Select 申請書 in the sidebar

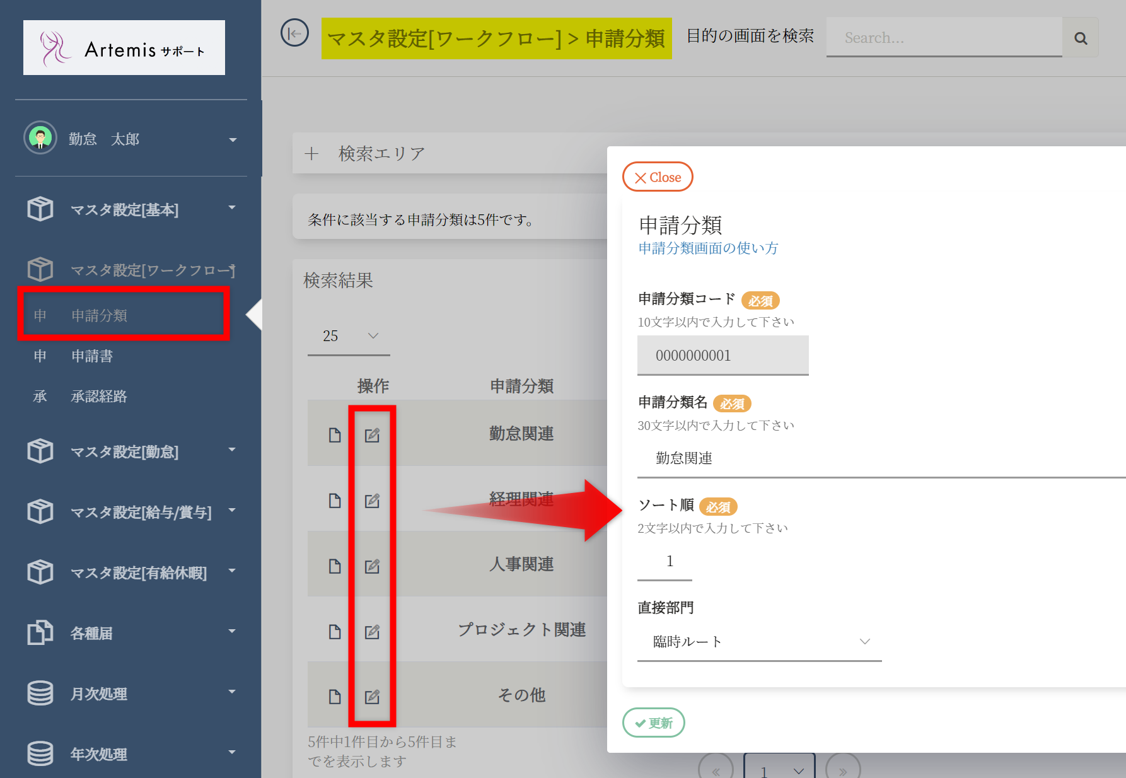point(92,356)
